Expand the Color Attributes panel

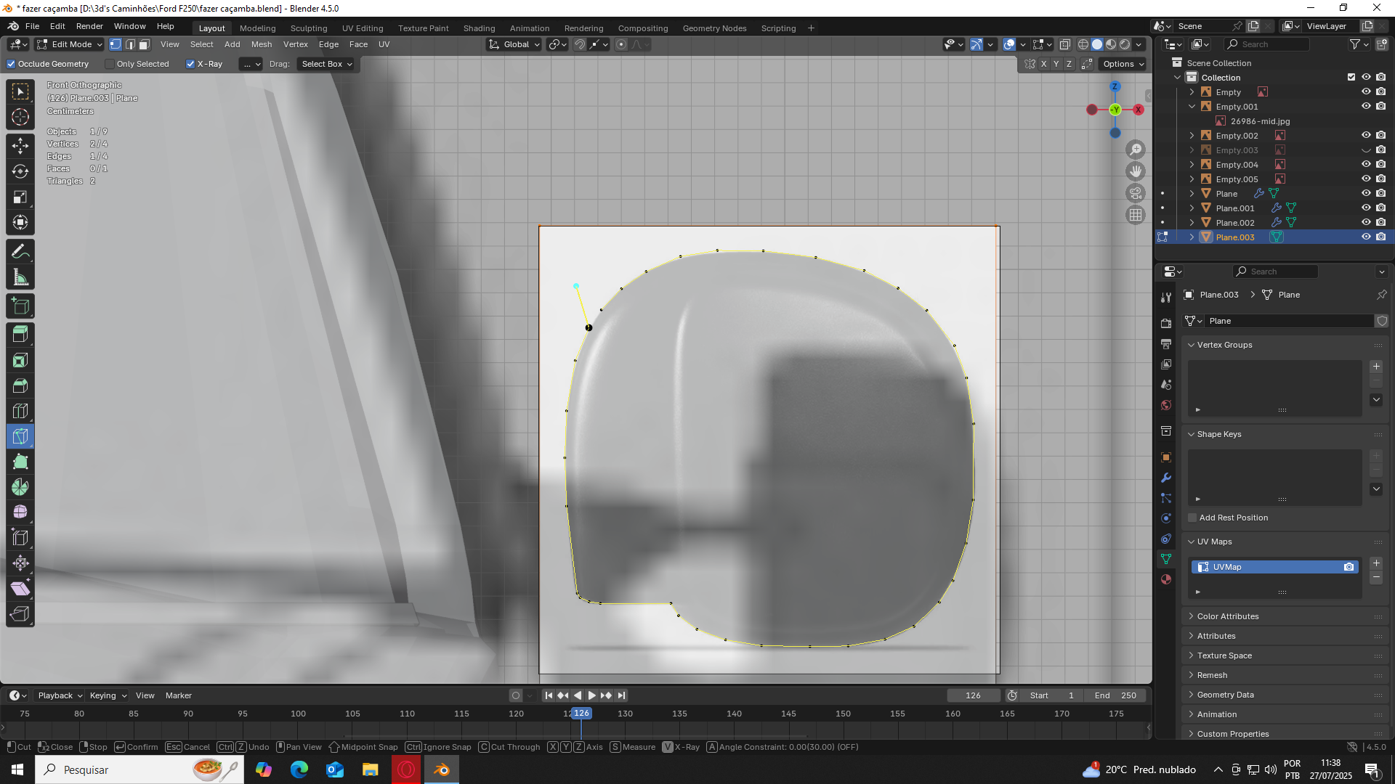click(1228, 616)
